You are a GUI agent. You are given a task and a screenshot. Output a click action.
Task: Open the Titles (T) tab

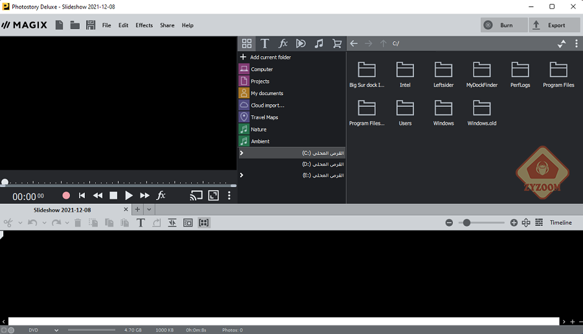(264, 43)
